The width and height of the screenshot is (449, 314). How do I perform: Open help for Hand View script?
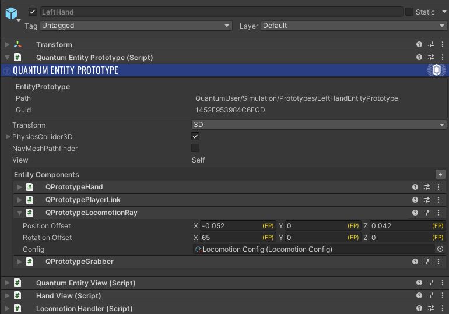tap(419, 295)
